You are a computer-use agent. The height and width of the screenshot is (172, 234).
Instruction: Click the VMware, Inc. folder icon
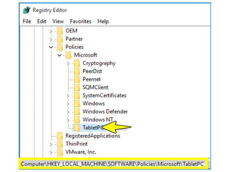60,152
